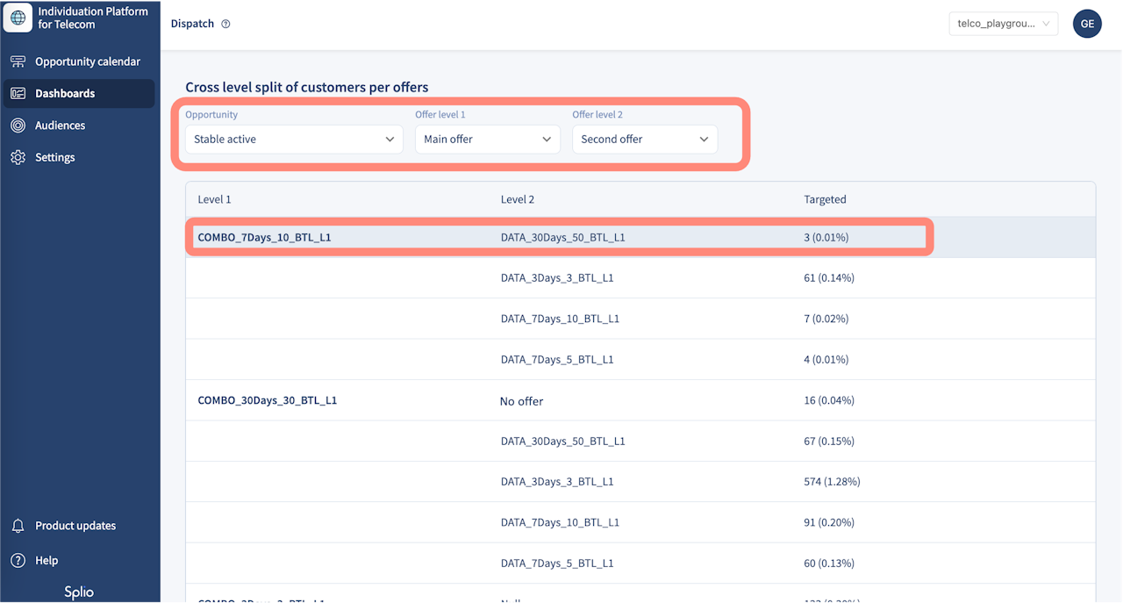This screenshot has width=1123, height=603.
Task: Click the Dashboards sidebar icon
Action: pos(18,94)
